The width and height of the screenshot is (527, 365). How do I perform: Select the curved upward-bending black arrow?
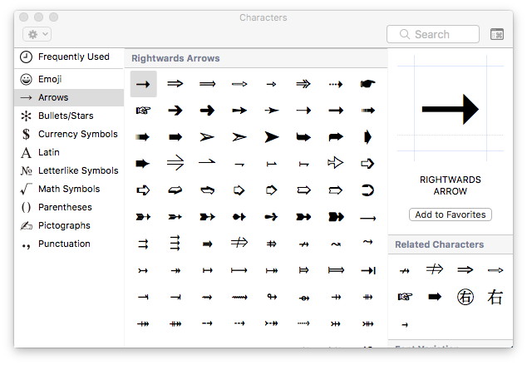pos(336,137)
